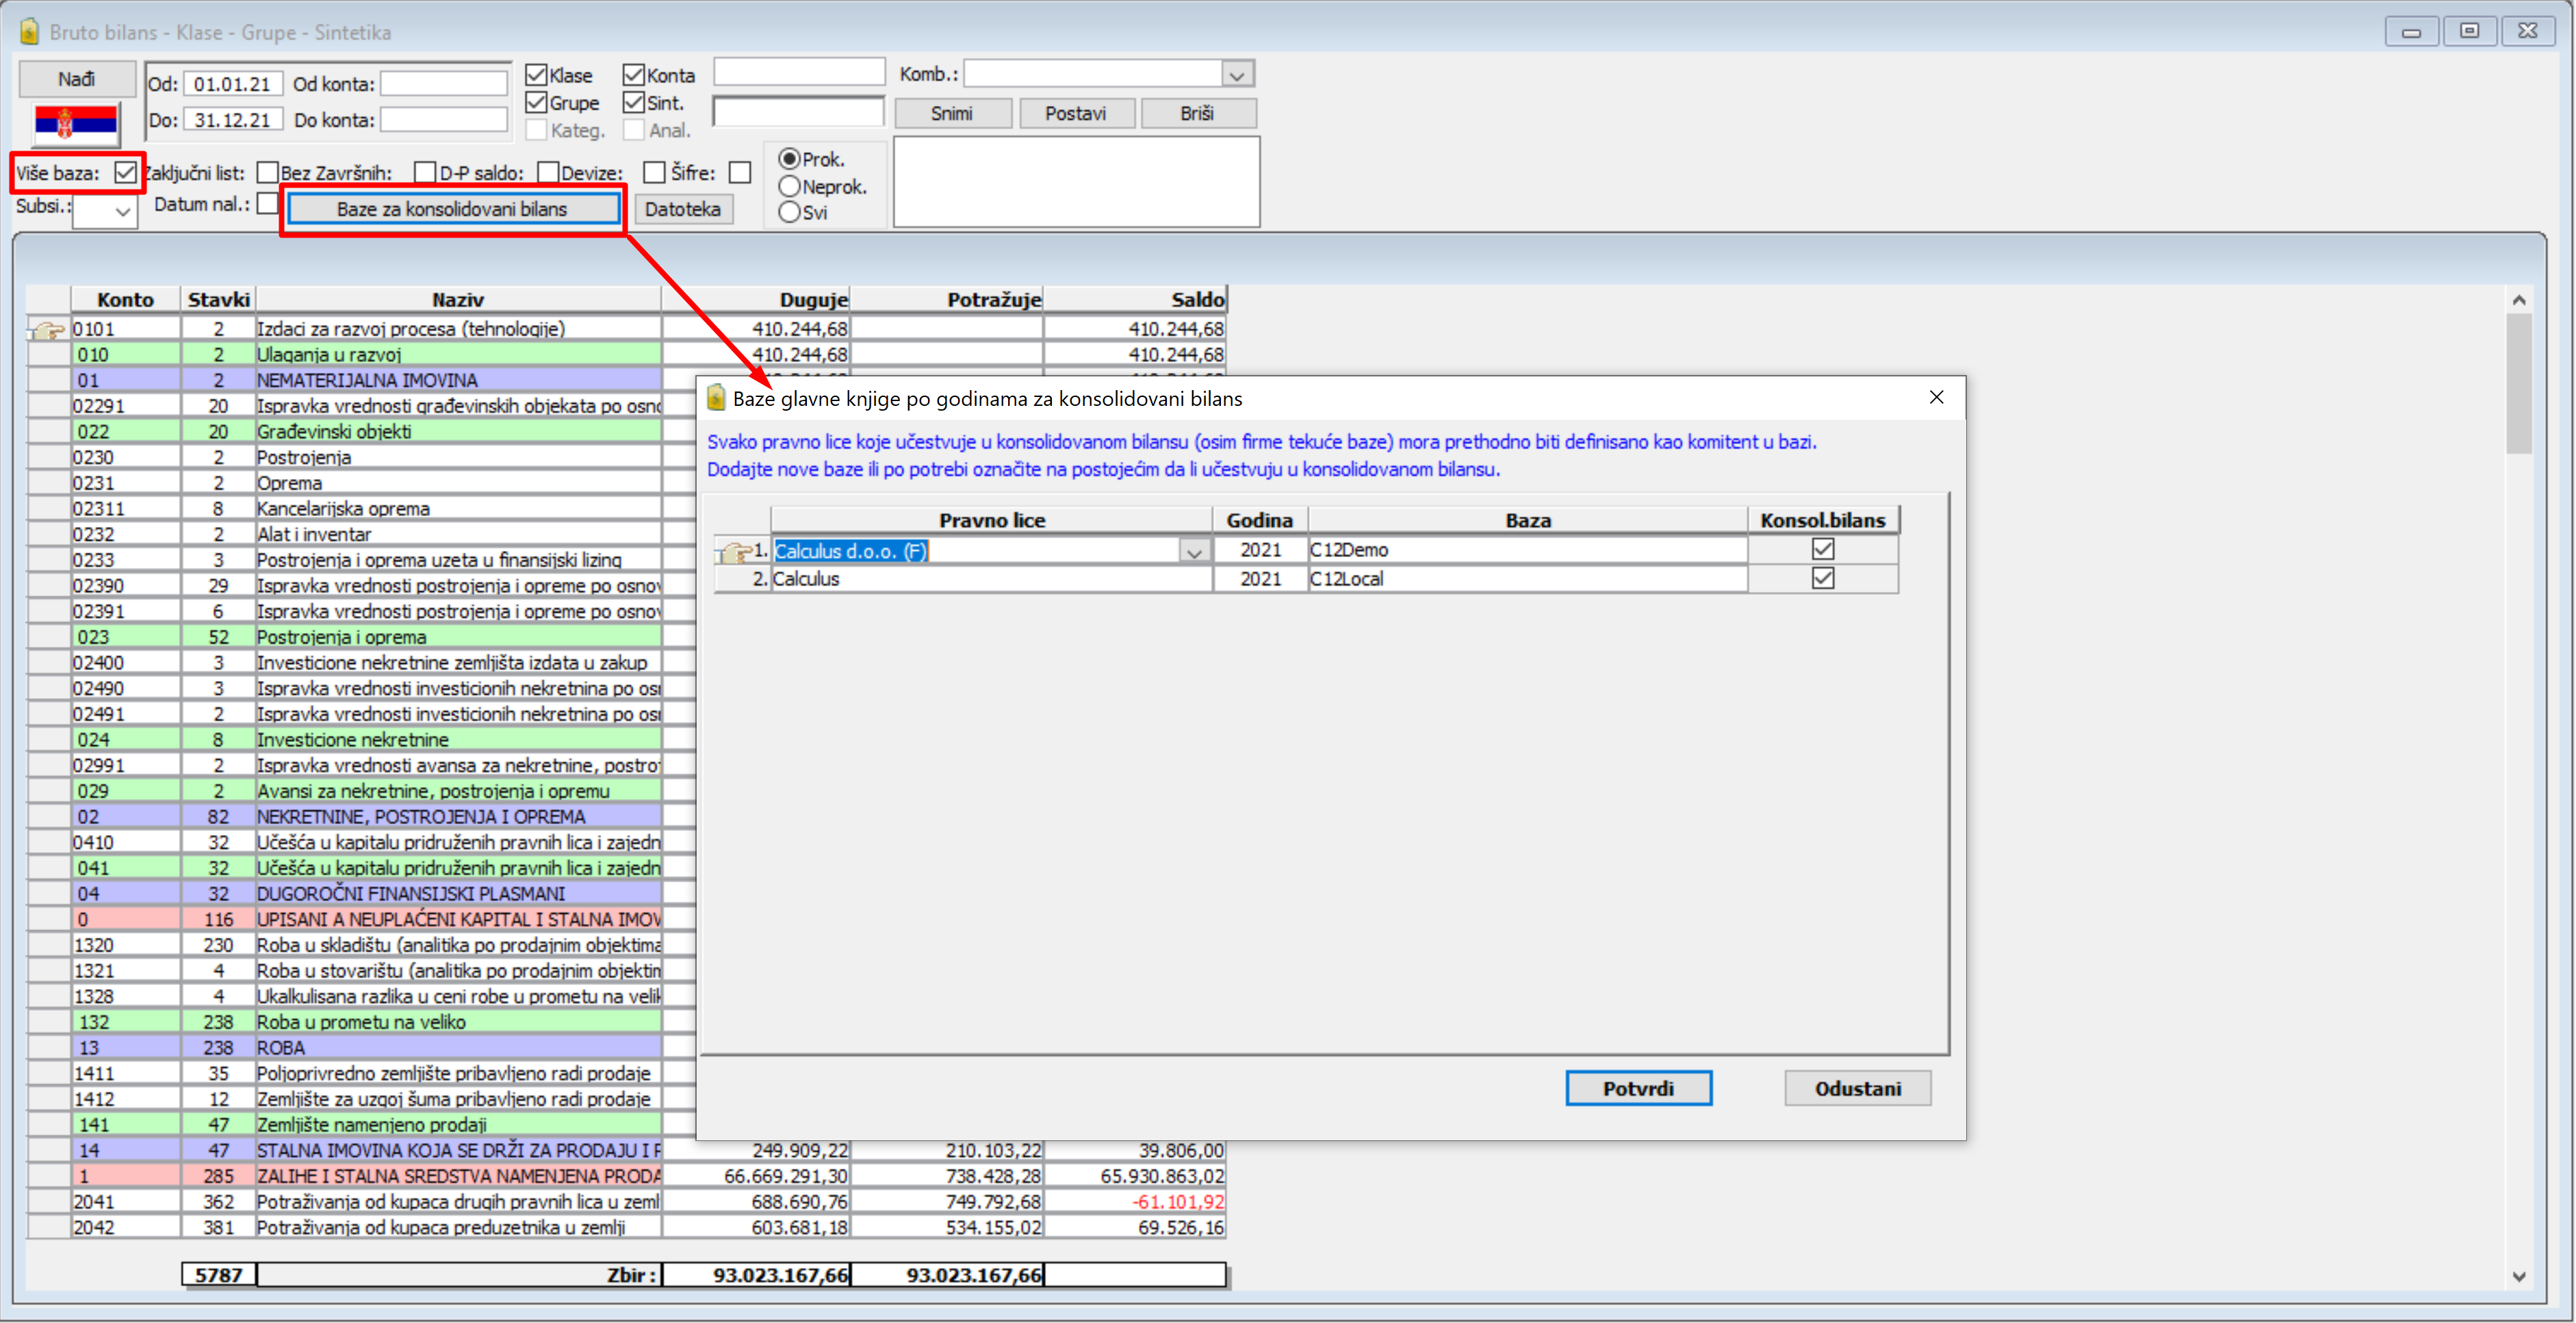Click the Pravno lice column header in dialog

click(x=991, y=520)
